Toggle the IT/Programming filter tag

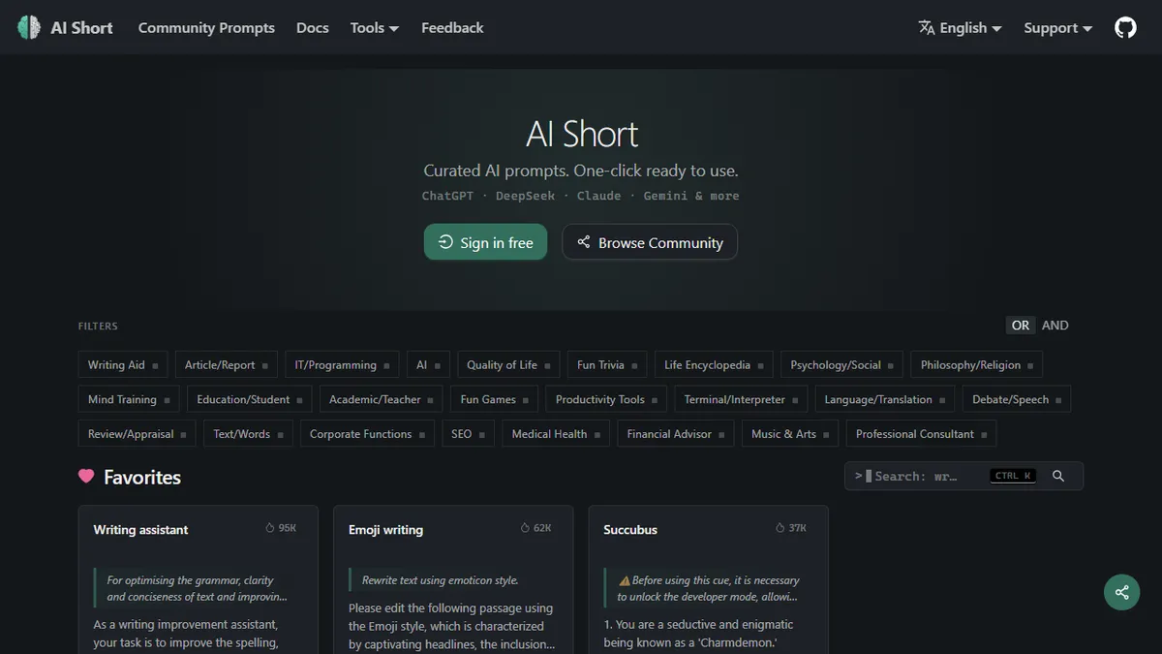(x=342, y=365)
